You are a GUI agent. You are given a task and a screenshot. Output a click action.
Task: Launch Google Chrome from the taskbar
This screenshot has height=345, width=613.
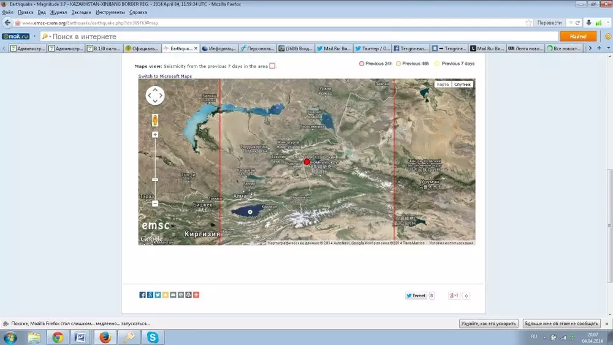tap(58, 337)
